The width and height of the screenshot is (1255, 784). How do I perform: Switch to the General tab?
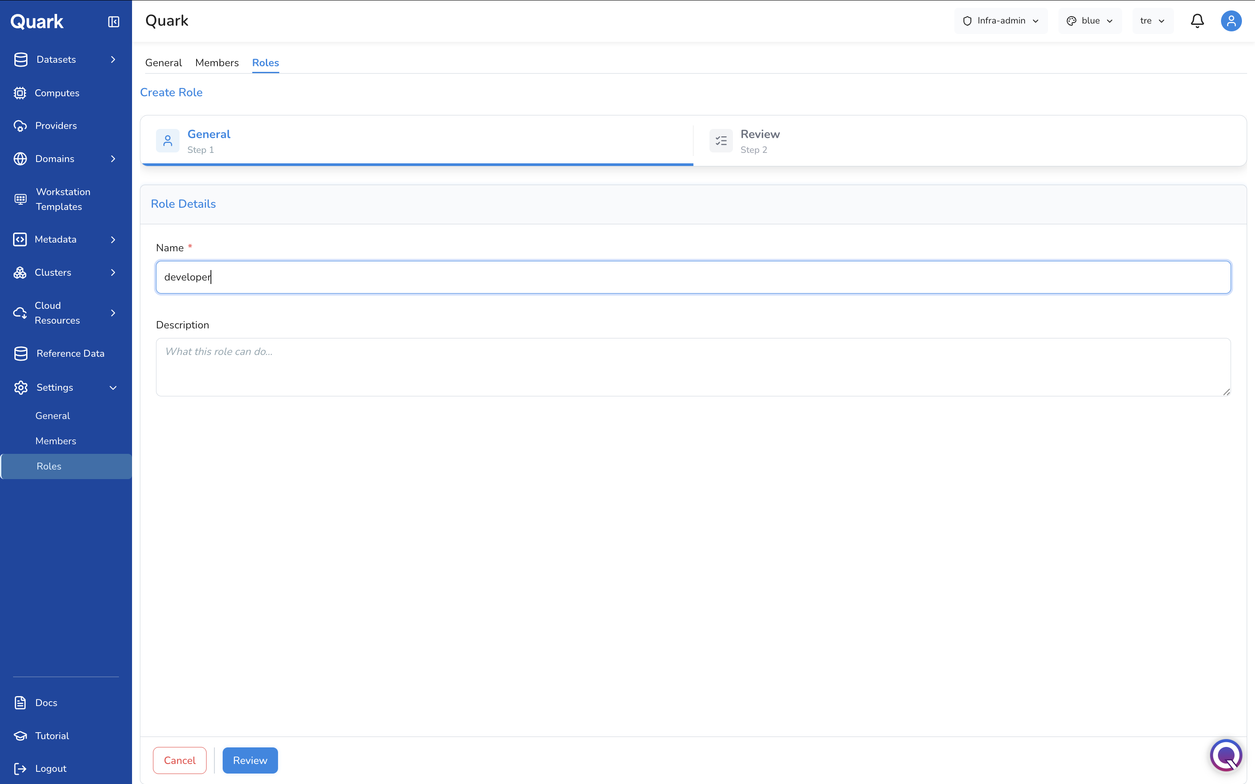click(163, 63)
